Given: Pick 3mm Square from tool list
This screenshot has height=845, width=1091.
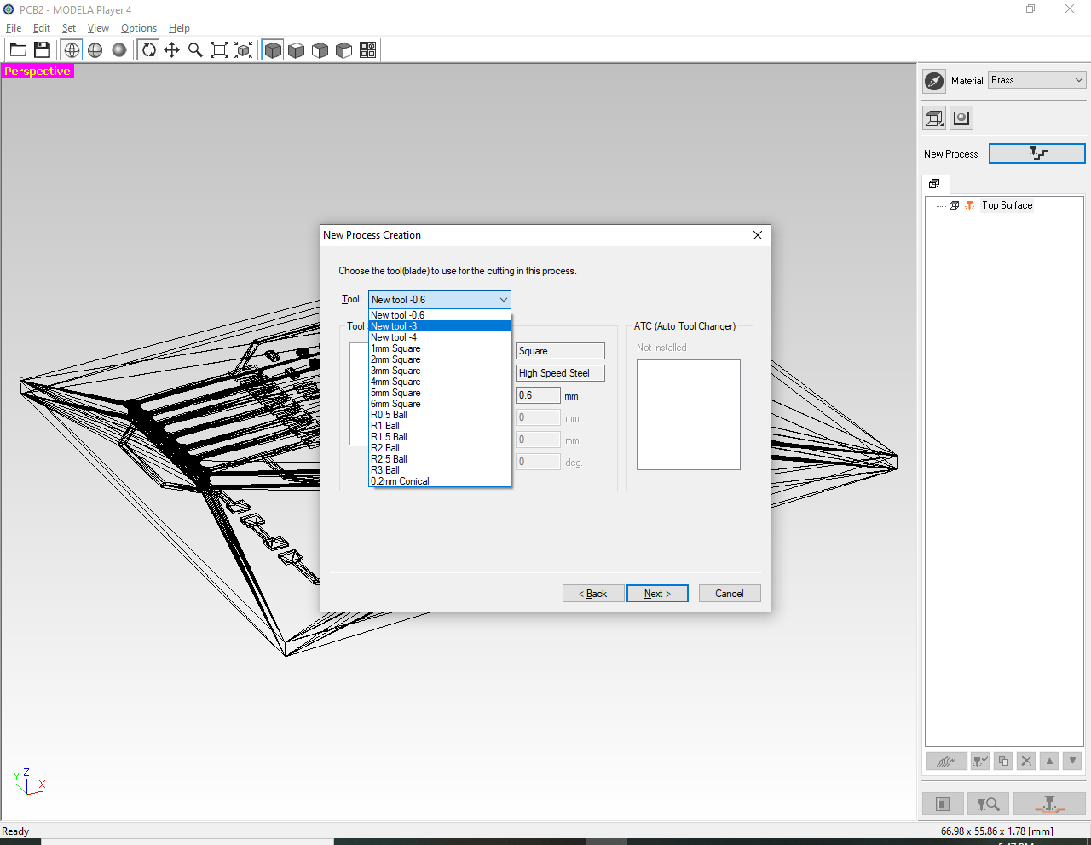Looking at the screenshot, I should pyautogui.click(x=440, y=371).
